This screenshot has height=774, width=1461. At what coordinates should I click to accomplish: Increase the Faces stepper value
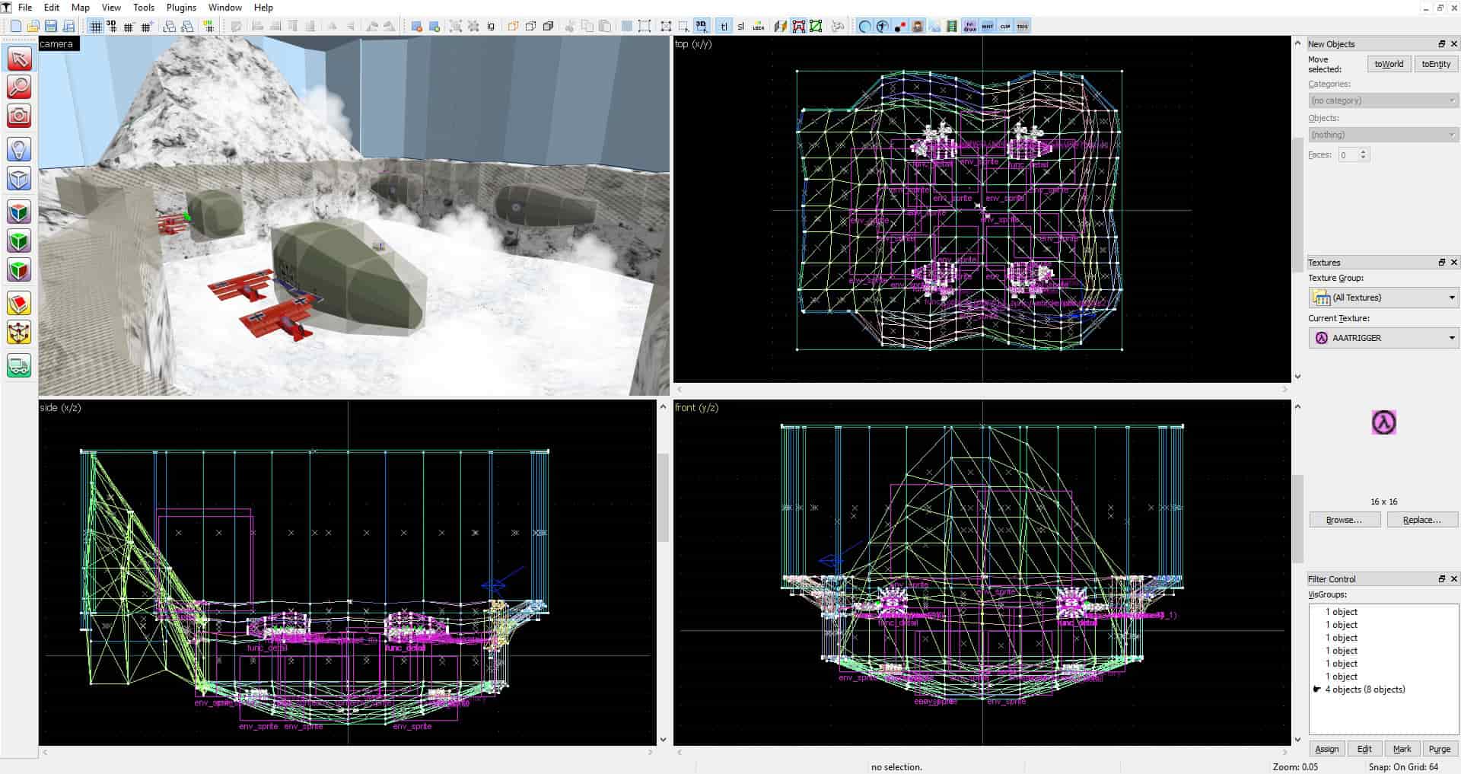pyautogui.click(x=1364, y=151)
